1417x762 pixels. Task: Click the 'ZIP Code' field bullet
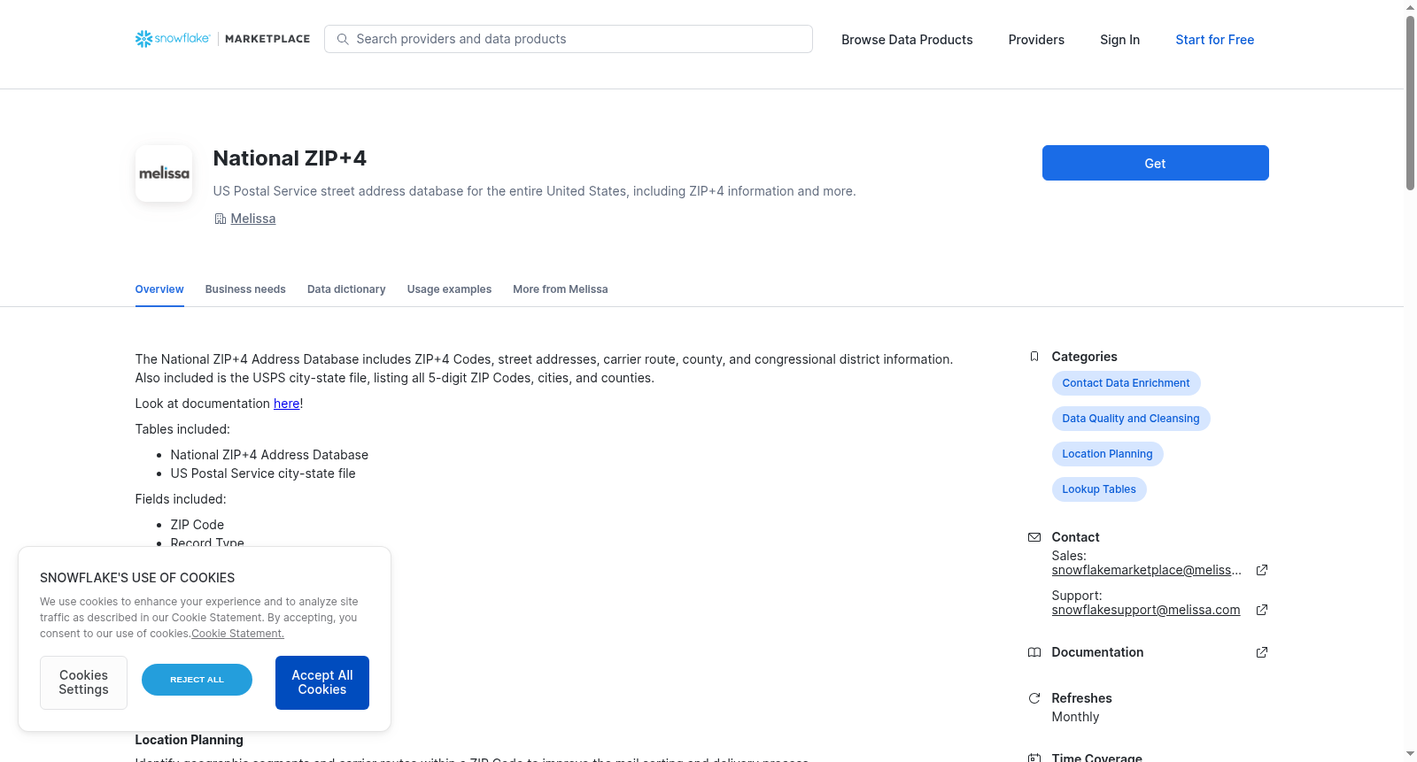point(197,525)
